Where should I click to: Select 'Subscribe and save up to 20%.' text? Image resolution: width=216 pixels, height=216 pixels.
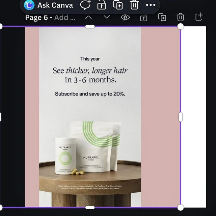tap(90, 94)
